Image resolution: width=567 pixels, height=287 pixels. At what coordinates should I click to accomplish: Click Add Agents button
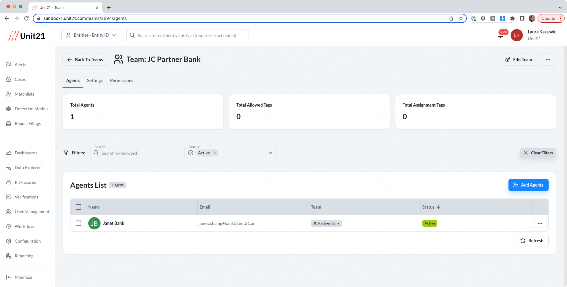pos(528,185)
